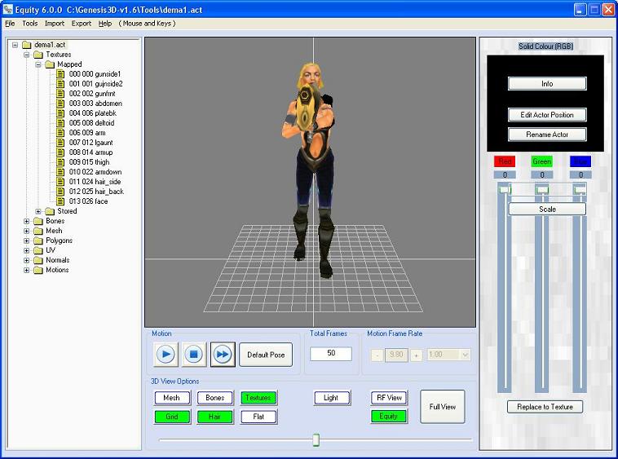Click the Total Frames input field
The width and height of the screenshot is (618, 459).
pyautogui.click(x=331, y=354)
